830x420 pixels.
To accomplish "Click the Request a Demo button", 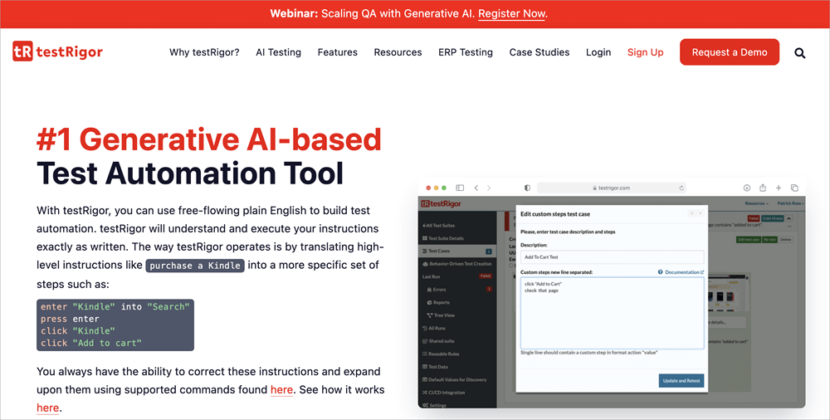I will (x=729, y=52).
